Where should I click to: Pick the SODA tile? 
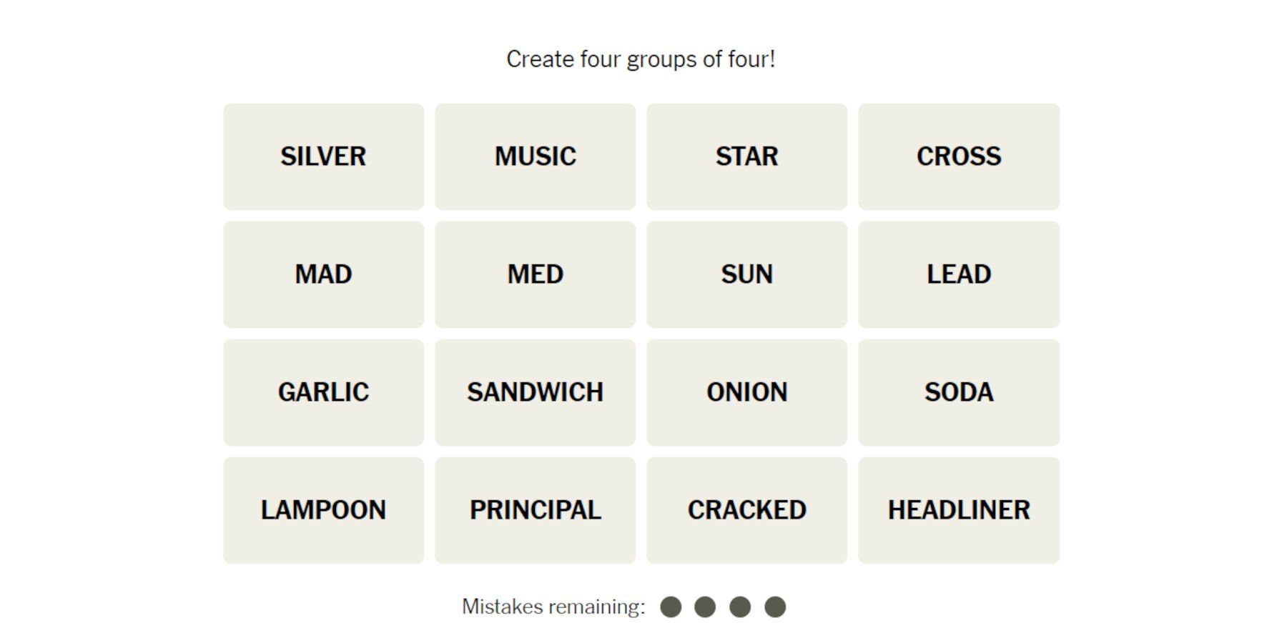tap(959, 392)
